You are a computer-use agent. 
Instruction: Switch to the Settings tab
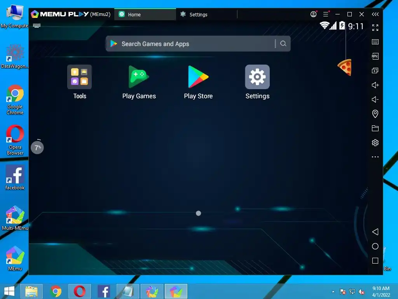(x=206, y=14)
